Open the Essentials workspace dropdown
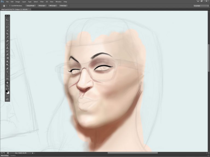 click(201, 5)
